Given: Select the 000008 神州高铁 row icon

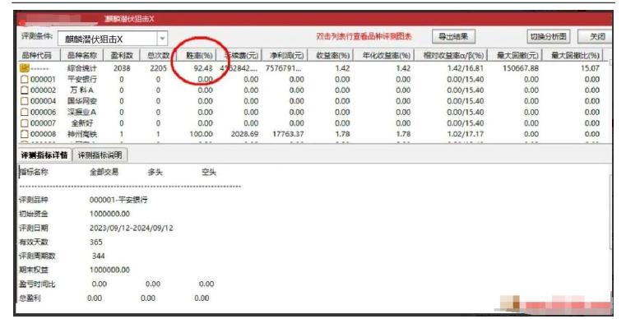Looking at the screenshot, I should point(25,134).
